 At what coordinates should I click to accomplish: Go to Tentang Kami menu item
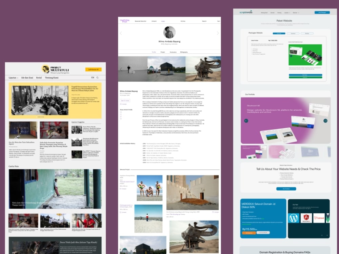(52, 78)
